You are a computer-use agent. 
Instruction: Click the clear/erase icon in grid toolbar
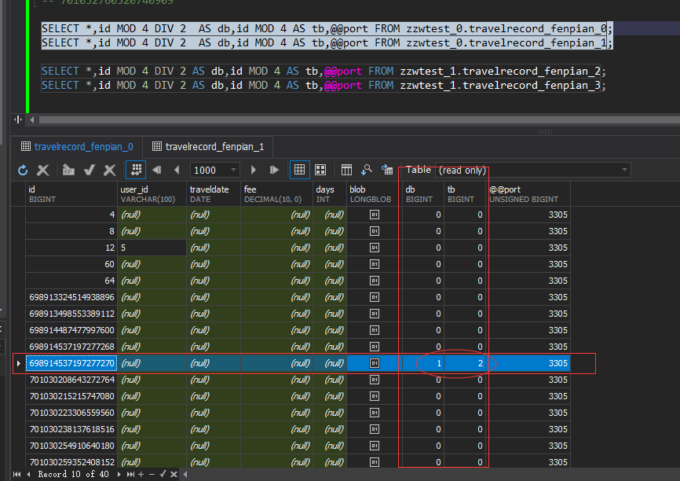point(68,171)
